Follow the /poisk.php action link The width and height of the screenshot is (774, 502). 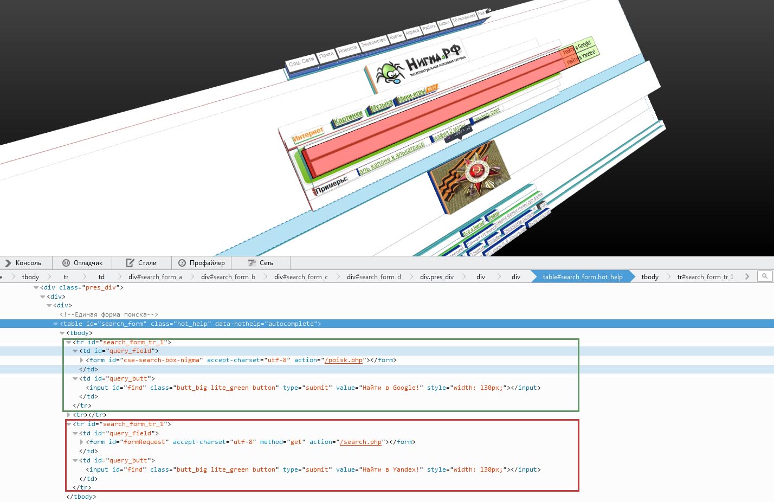click(x=343, y=360)
